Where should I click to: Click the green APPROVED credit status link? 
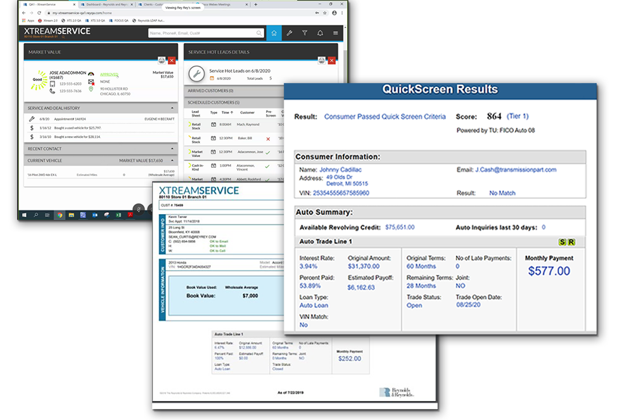point(109,74)
